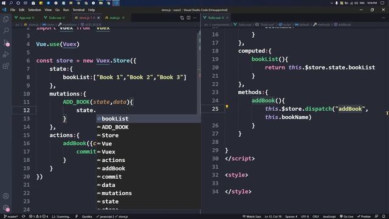Close the Todo.vue tab in right group
Image resolution: width=389 pixels, height=219 pixels.
coord(227,18)
